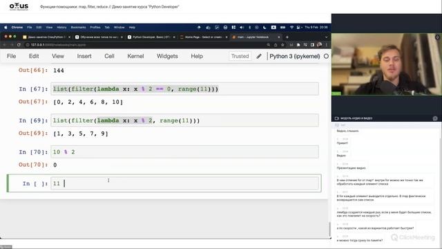Screen dimensions: 442x249
Task: Close the main - Jupyter Notebook tab
Action: (279, 37)
